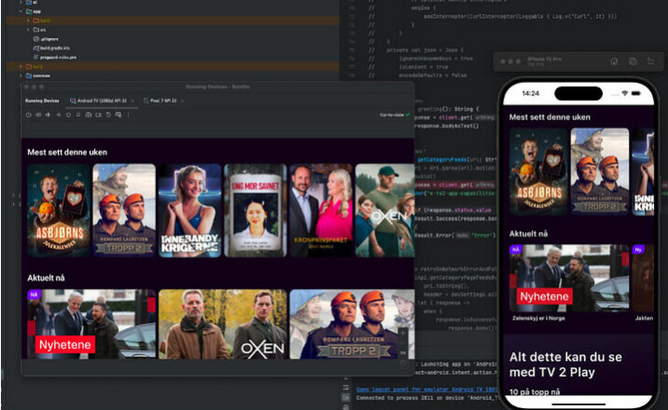Open the emulator toolbar more options dots

tap(128, 115)
